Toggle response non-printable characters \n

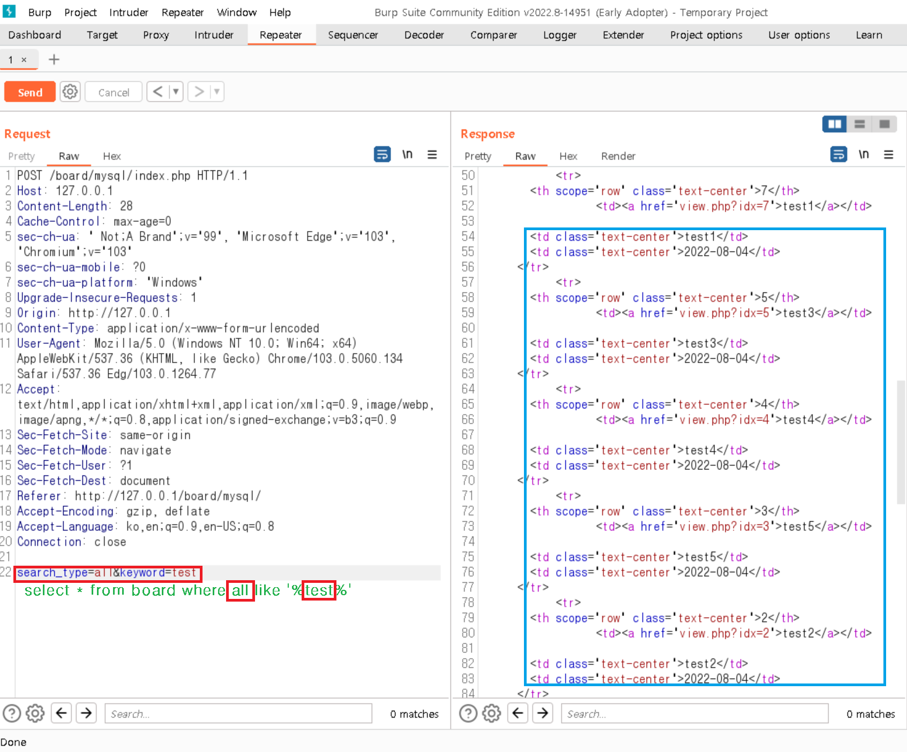click(864, 155)
